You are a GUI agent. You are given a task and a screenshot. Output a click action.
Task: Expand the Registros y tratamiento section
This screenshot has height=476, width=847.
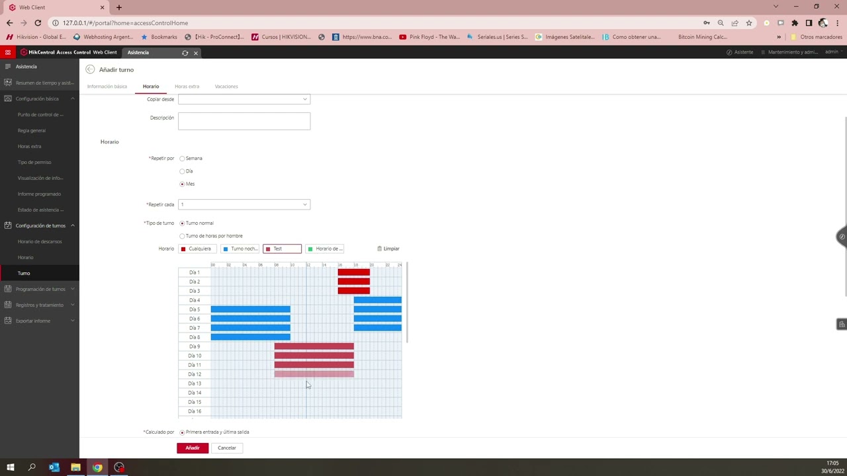click(x=73, y=305)
